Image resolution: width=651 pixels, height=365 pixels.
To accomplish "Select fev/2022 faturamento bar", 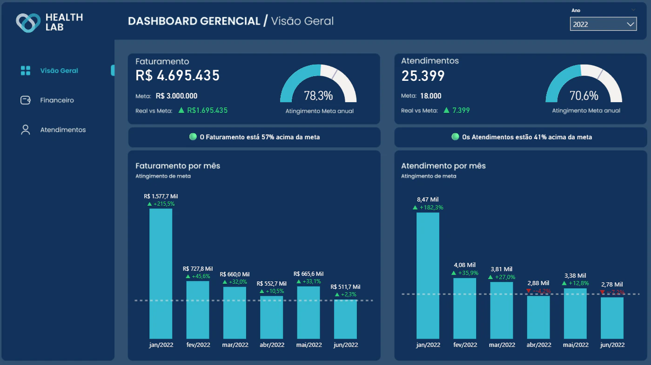I will [198, 310].
